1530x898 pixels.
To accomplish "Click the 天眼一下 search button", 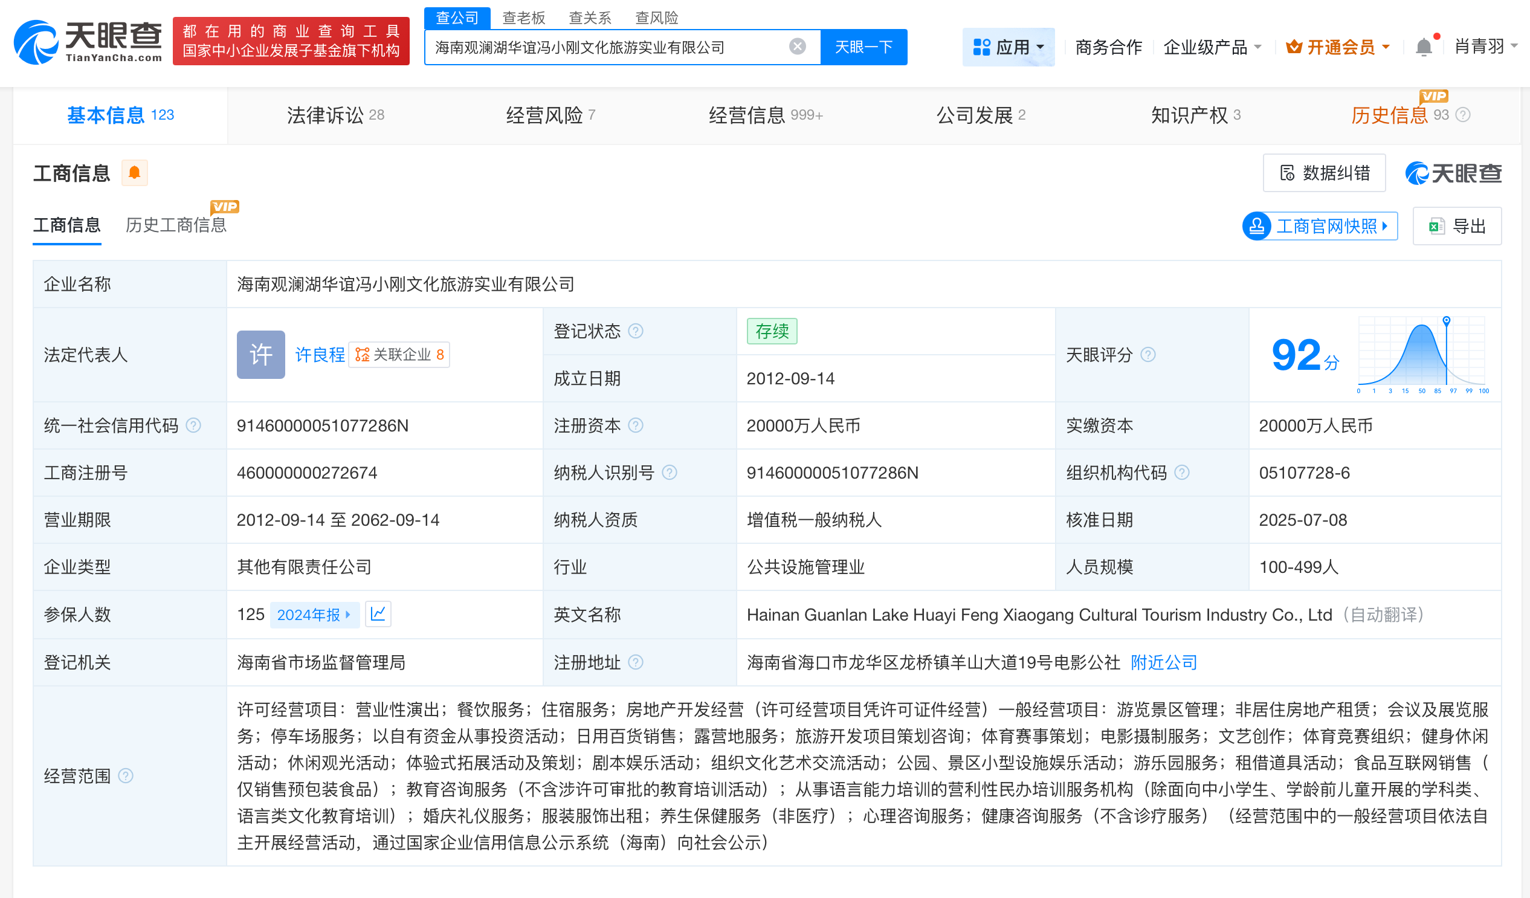I will 864,46.
